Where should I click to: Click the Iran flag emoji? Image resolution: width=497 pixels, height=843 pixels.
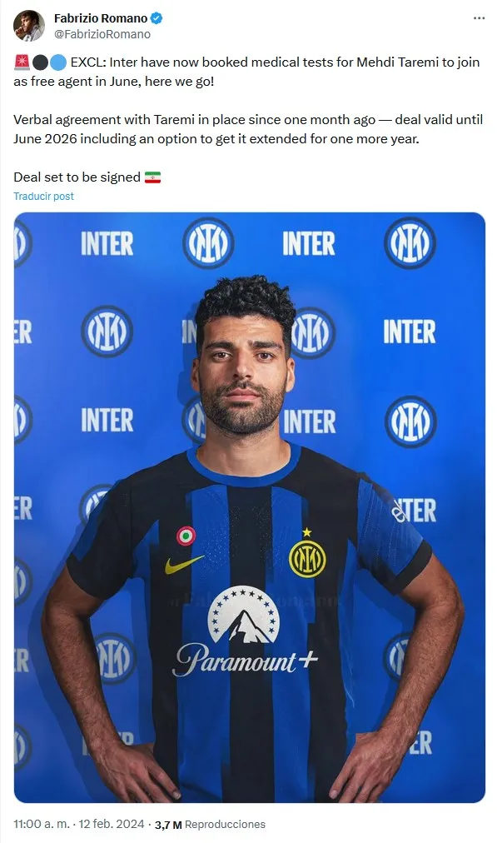click(152, 177)
